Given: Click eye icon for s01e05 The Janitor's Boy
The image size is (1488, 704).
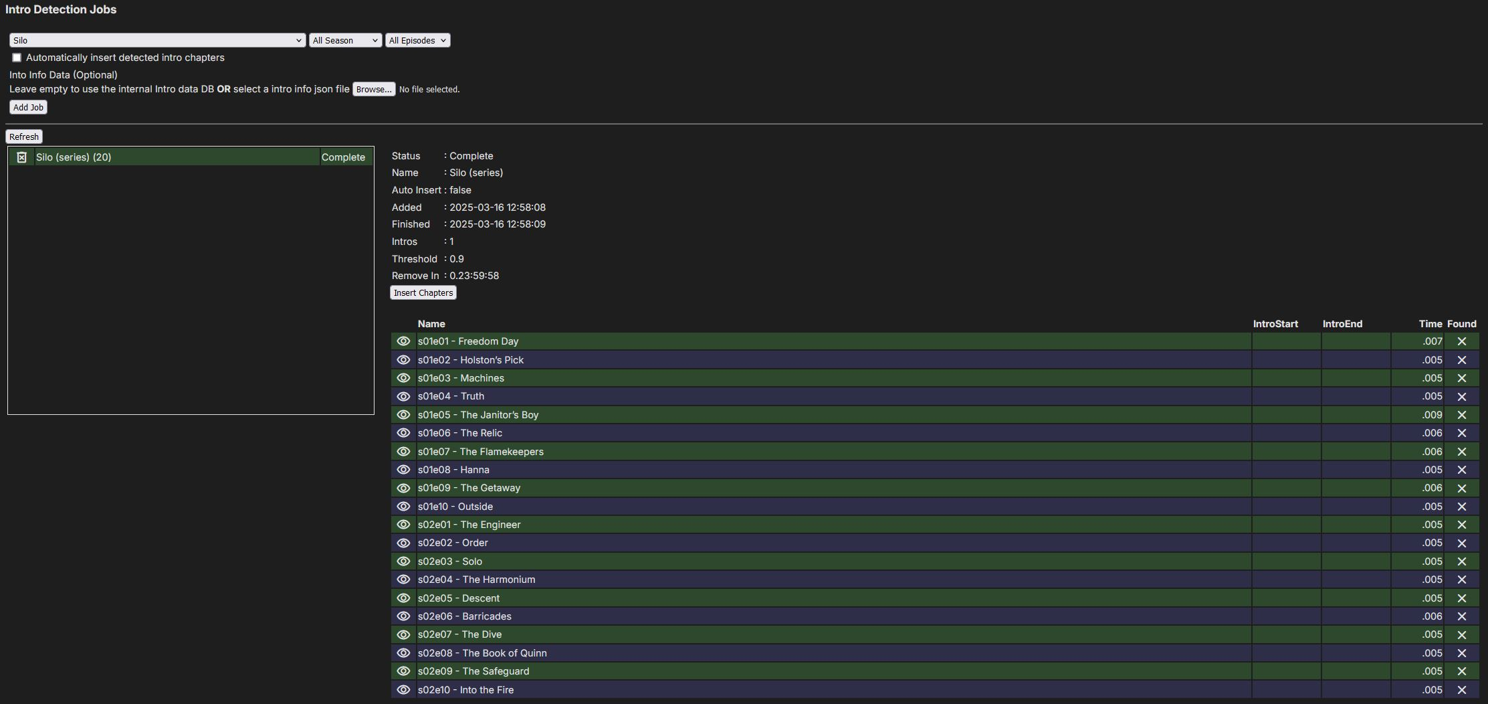Looking at the screenshot, I should tap(403, 415).
